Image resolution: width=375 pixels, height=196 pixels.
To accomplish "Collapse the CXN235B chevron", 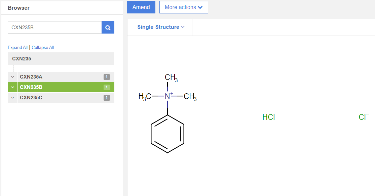I will point(12,87).
